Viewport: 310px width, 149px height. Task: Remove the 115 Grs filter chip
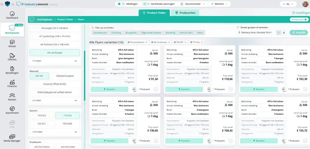tap(202, 42)
